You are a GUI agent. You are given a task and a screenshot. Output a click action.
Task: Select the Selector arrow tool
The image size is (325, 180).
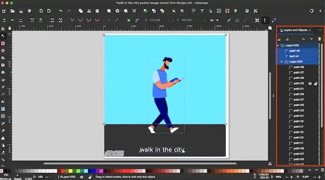(3, 29)
